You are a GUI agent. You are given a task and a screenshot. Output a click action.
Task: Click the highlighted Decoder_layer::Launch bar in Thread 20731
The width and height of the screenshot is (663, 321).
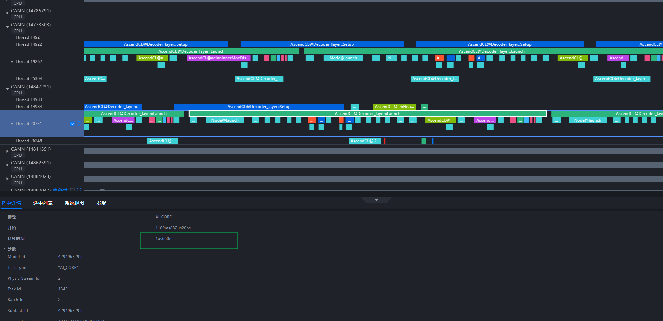click(x=367, y=114)
